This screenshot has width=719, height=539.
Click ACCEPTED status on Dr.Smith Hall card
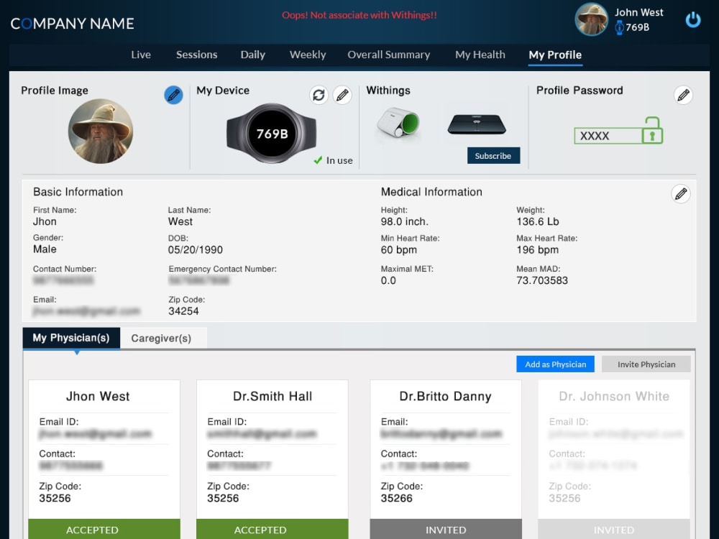pos(273,530)
